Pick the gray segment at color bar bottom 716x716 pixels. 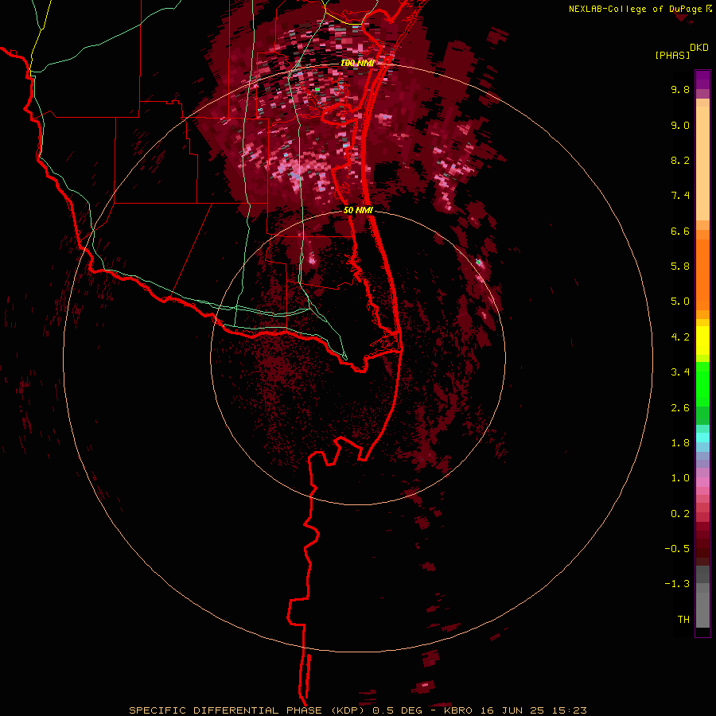point(702,612)
